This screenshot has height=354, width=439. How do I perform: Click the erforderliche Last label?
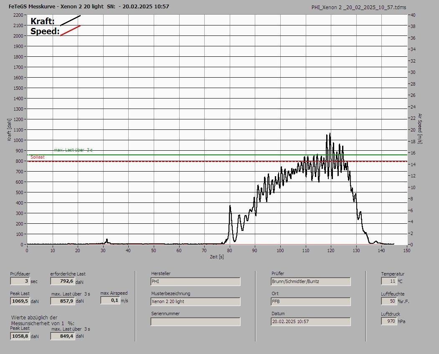click(68, 274)
